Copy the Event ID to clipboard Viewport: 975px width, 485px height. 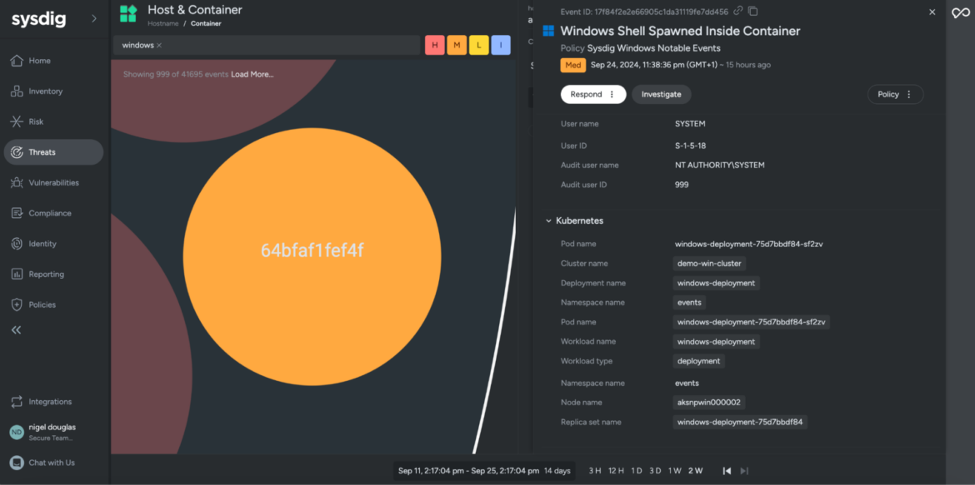[753, 11]
